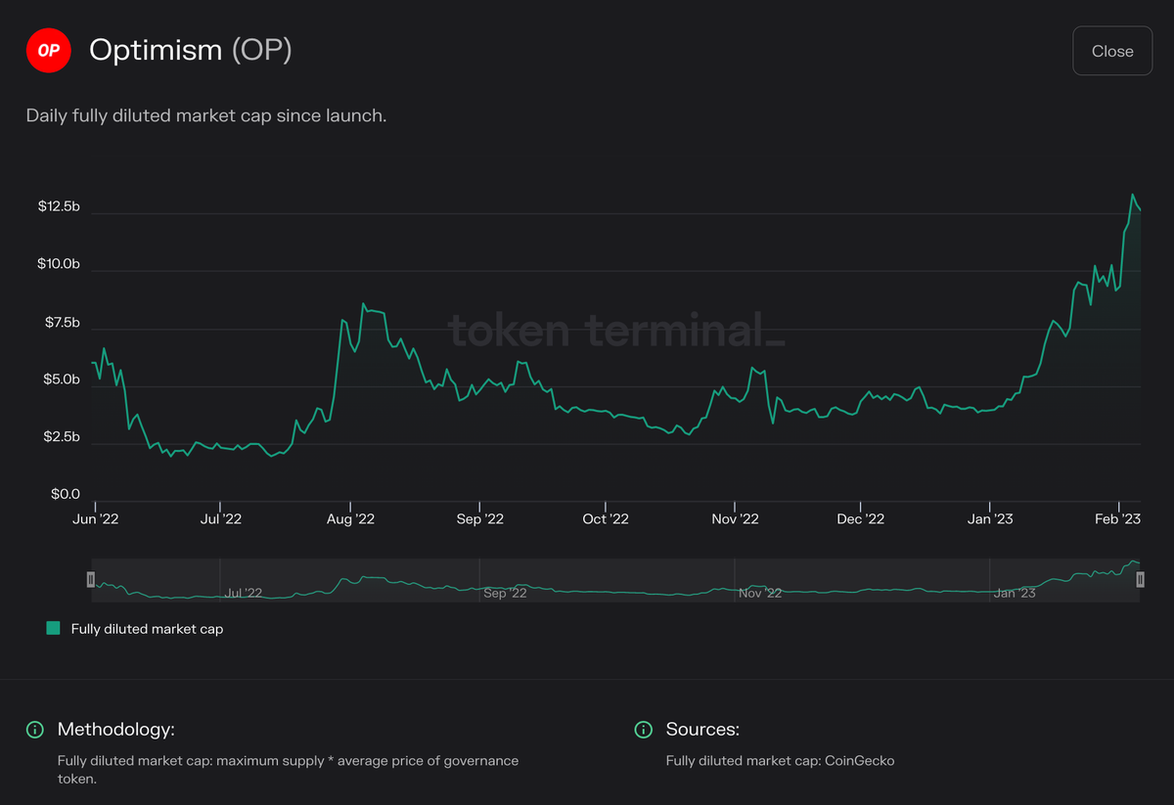Toggle the chart overview strip selection
The height and width of the screenshot is (805, 1174).
coord(614,579)
